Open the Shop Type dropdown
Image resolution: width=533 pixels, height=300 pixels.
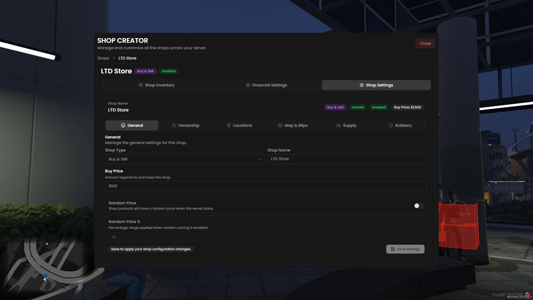(185, 159)
